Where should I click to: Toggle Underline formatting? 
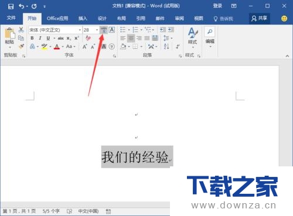48,38
